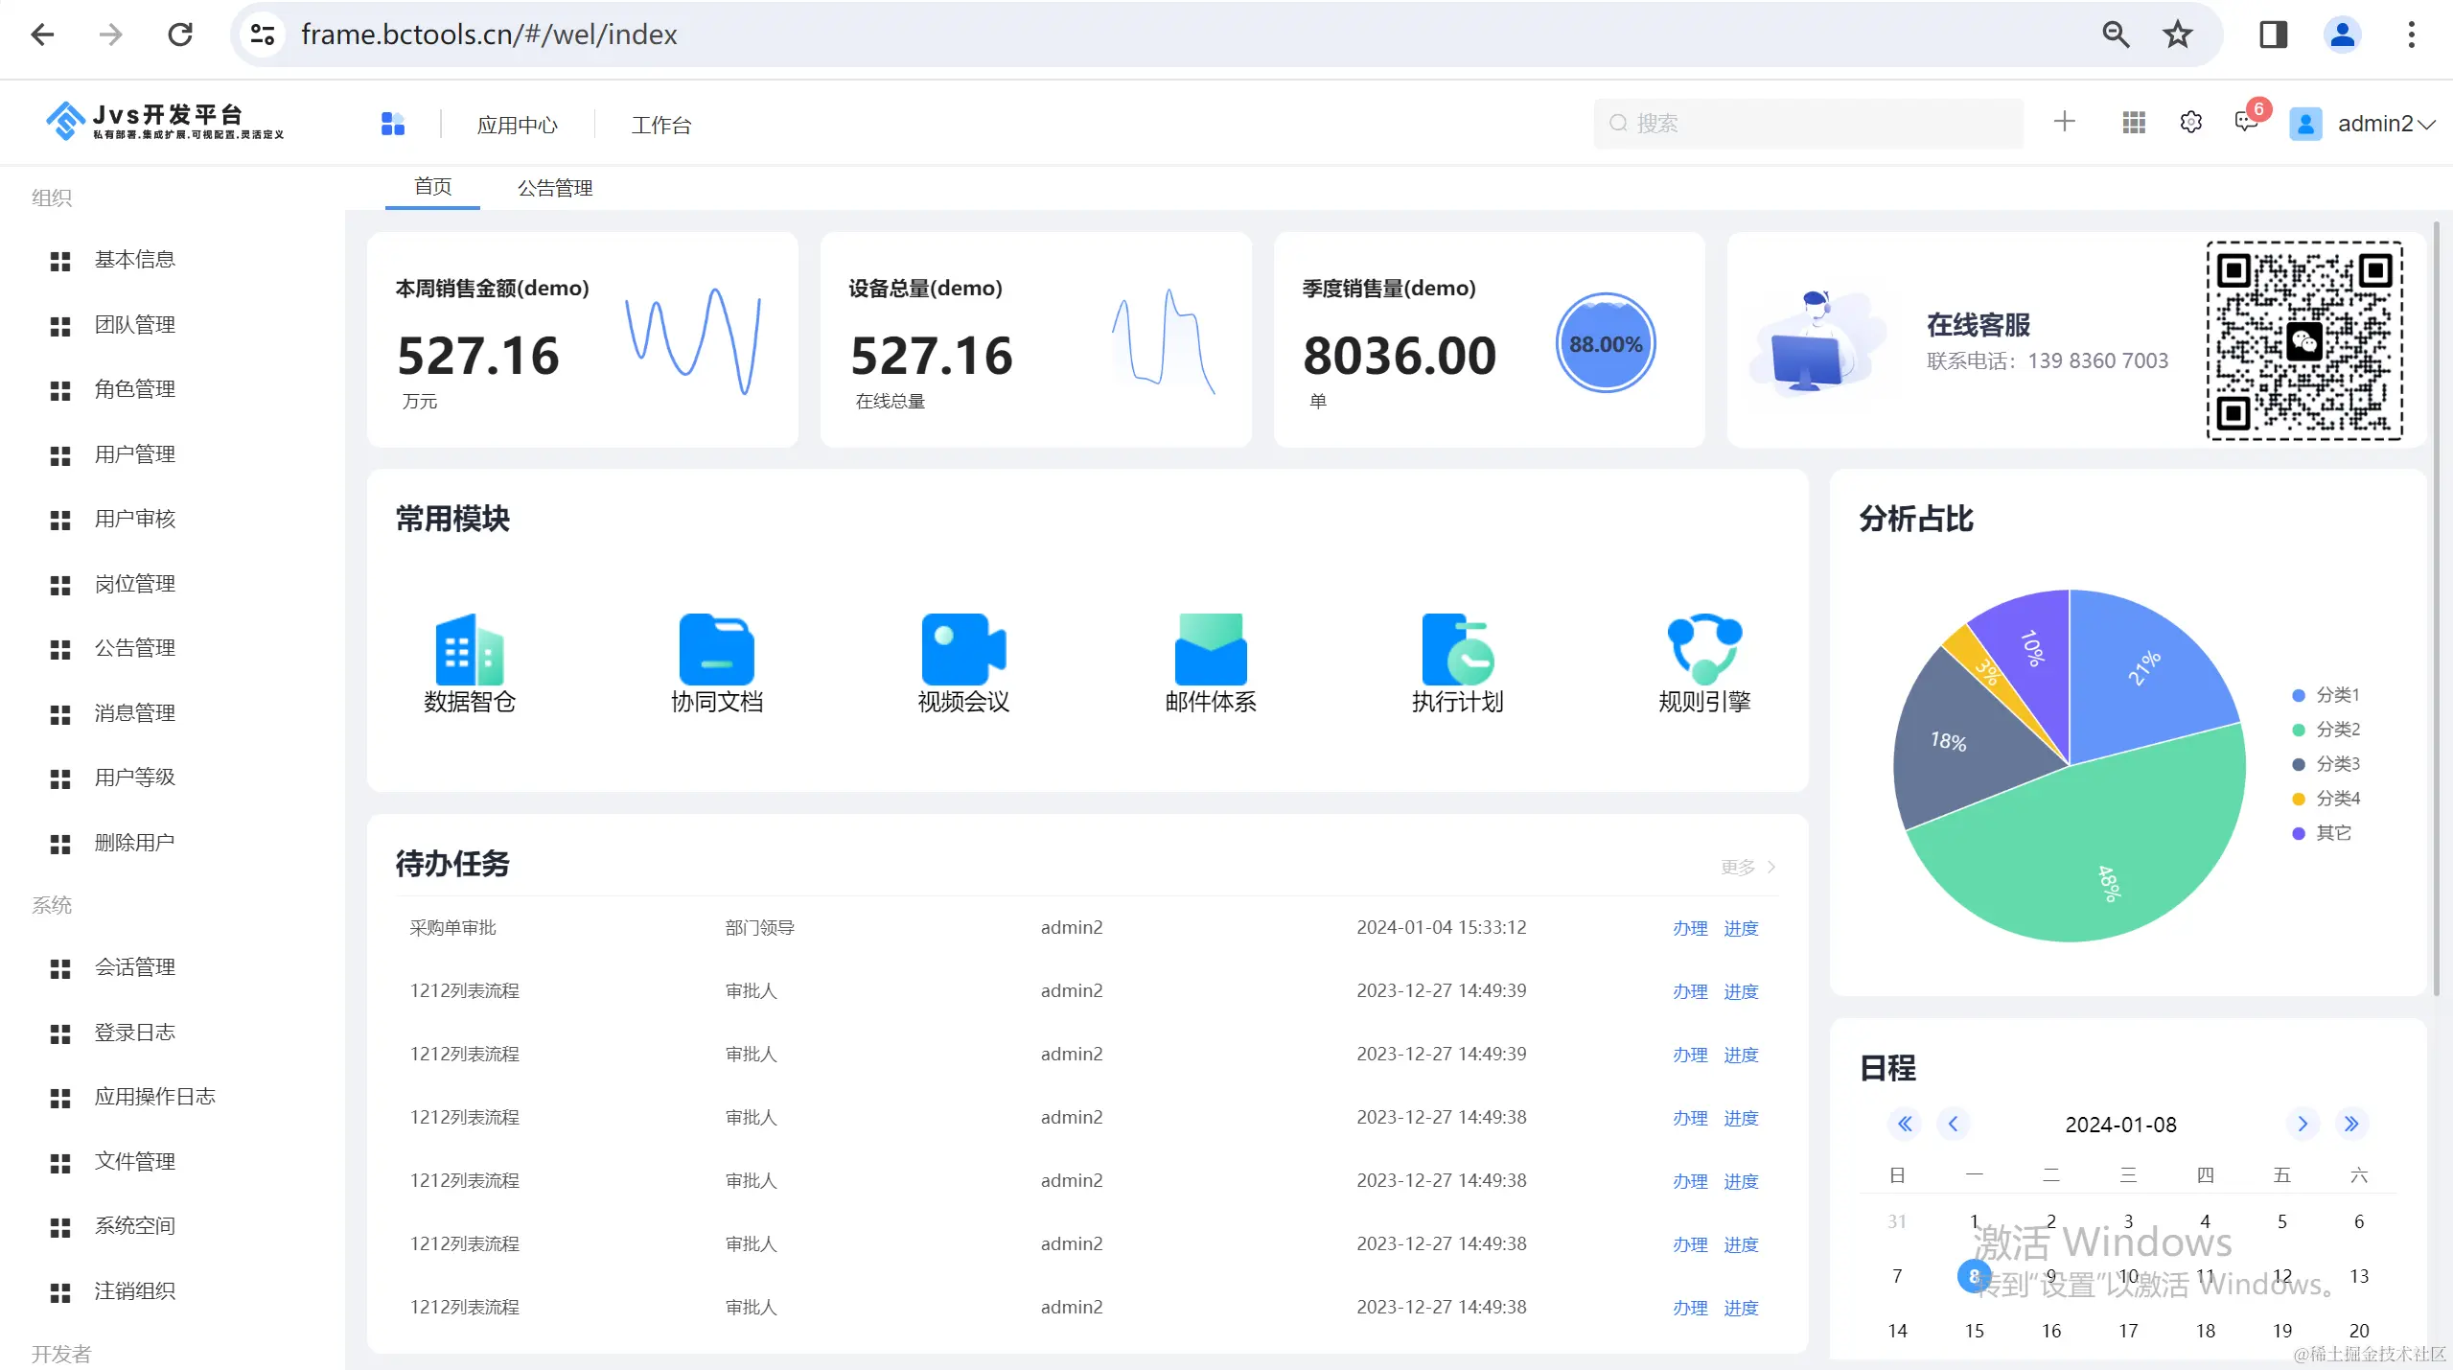Go to next month in 日程 calendar

click(2302, 1124)
